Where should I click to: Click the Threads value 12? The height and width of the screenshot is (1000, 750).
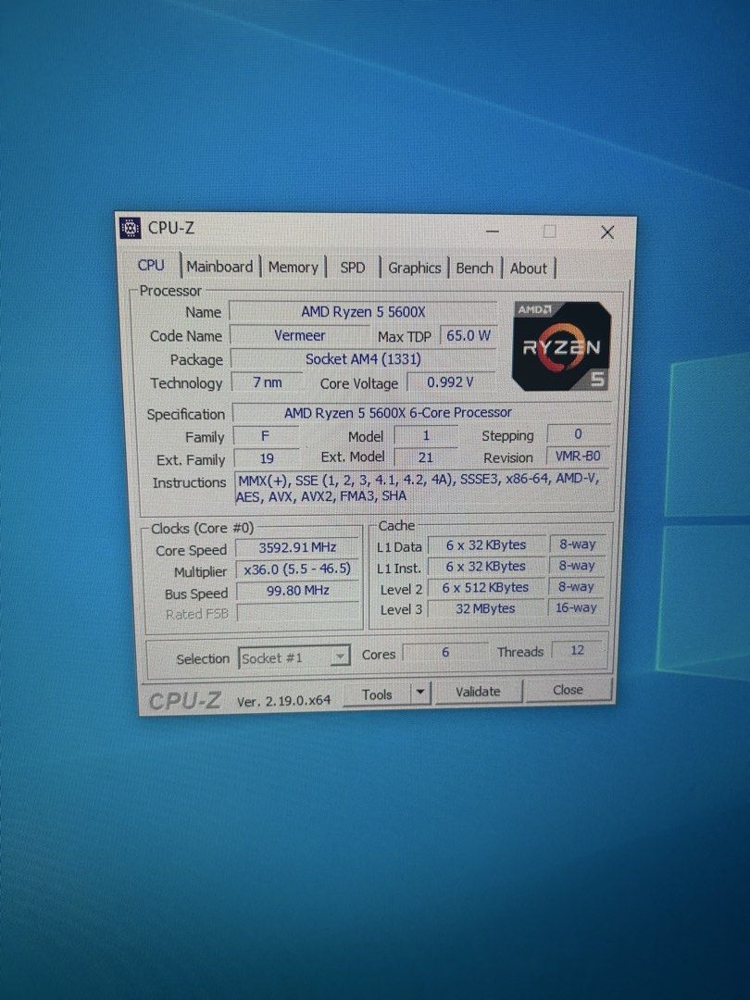(577, 650)
